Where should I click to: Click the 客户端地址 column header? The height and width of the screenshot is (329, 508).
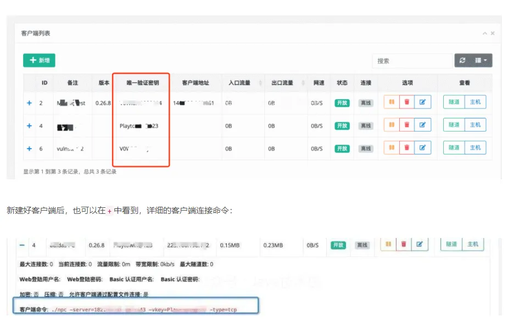(196, 83)
